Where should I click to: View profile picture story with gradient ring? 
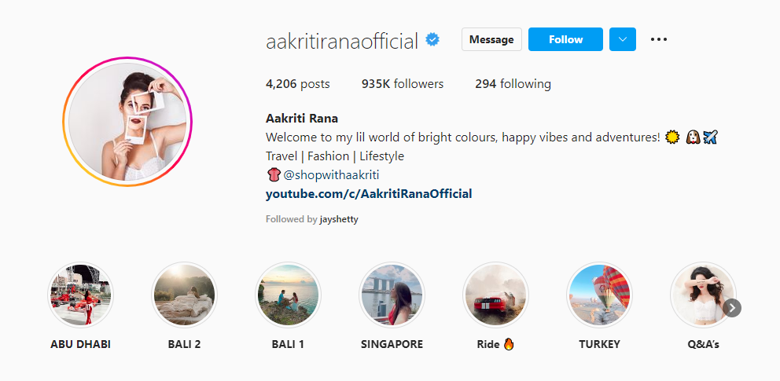(x=127, y=122)
